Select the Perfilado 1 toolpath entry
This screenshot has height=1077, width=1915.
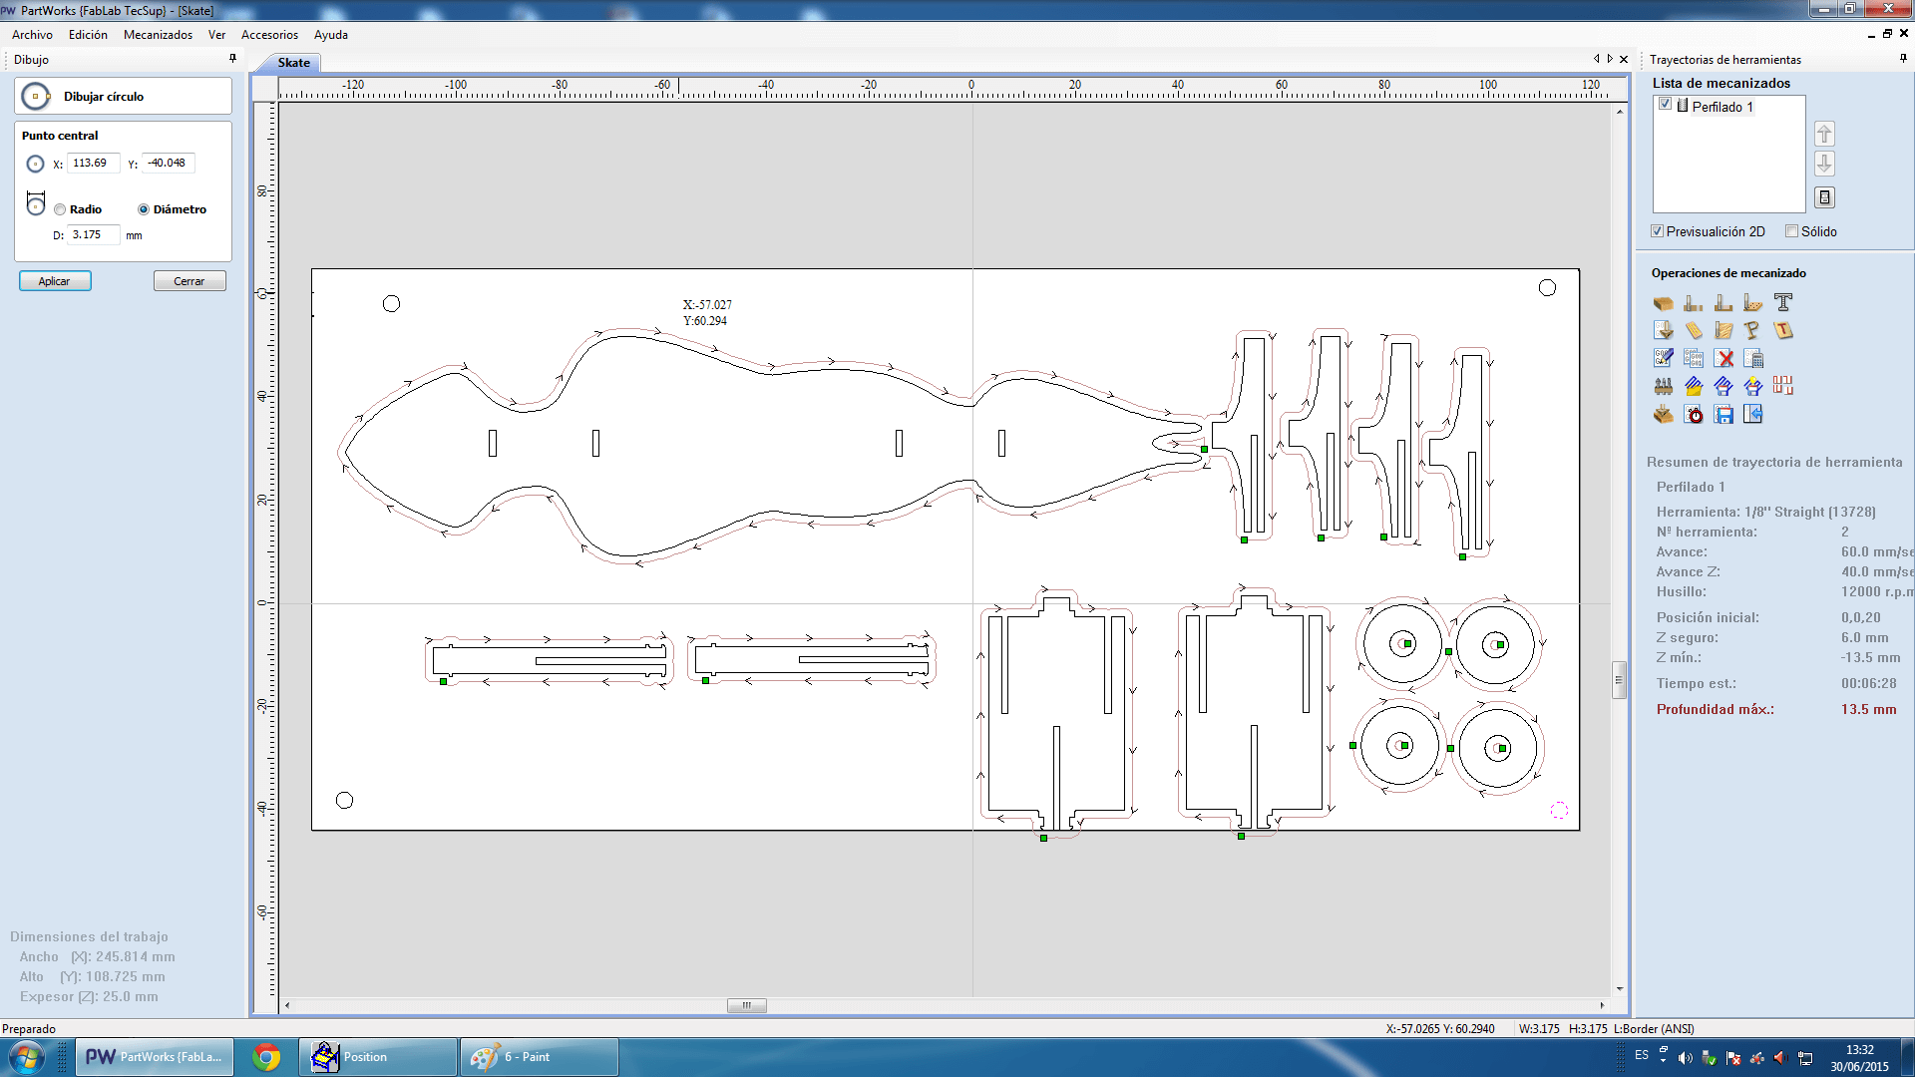click(x=1723, y=107)
